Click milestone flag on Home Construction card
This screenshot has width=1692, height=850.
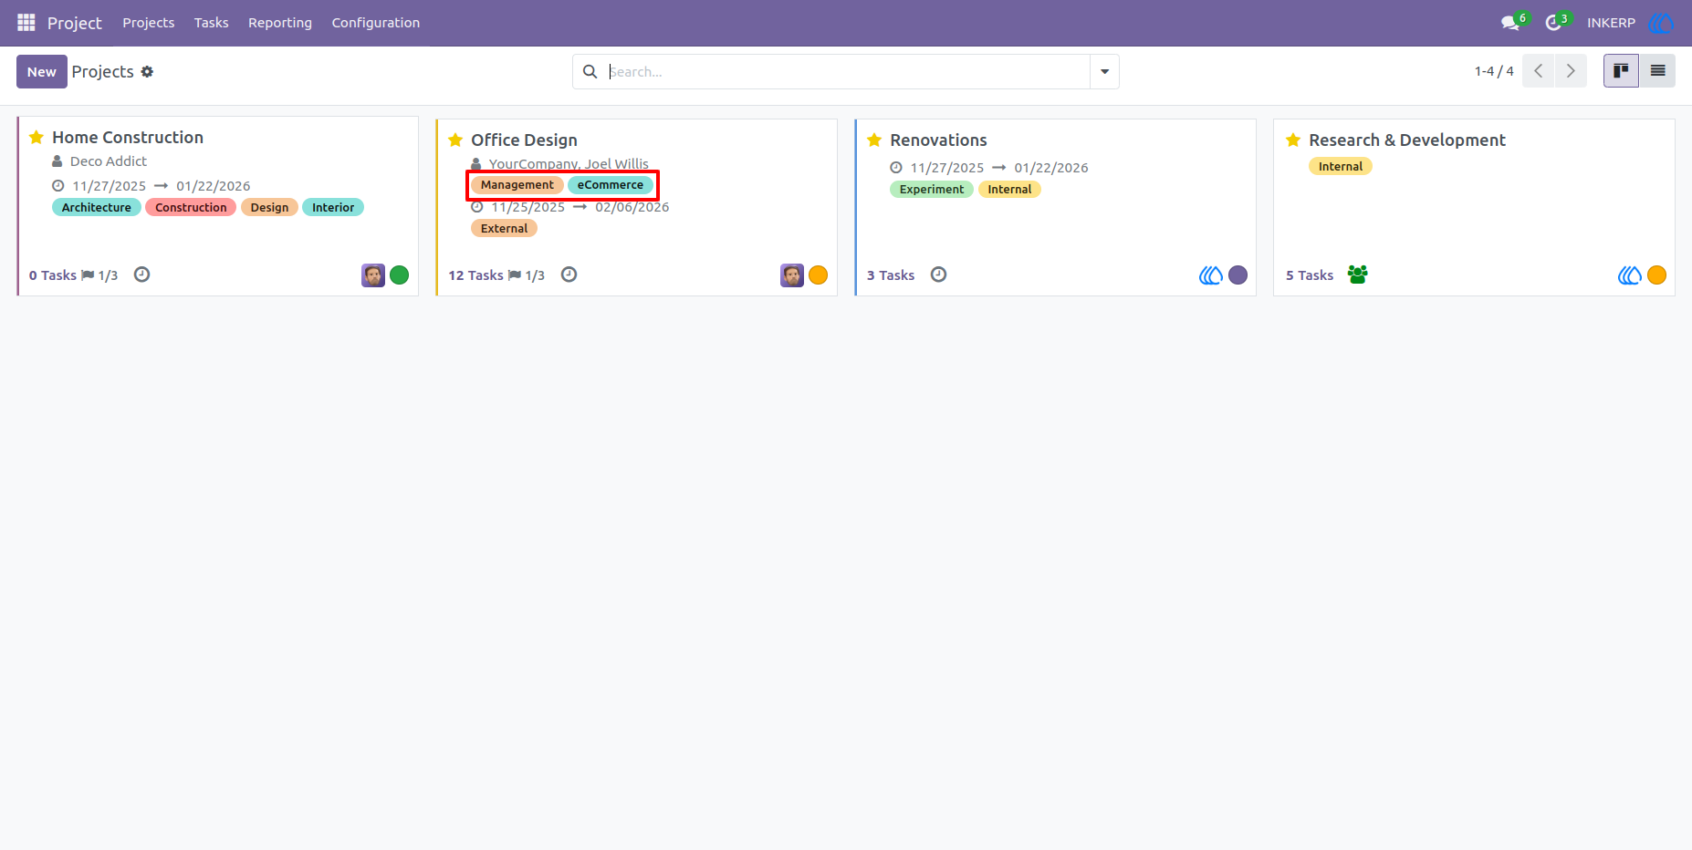(x=88, y=275)
